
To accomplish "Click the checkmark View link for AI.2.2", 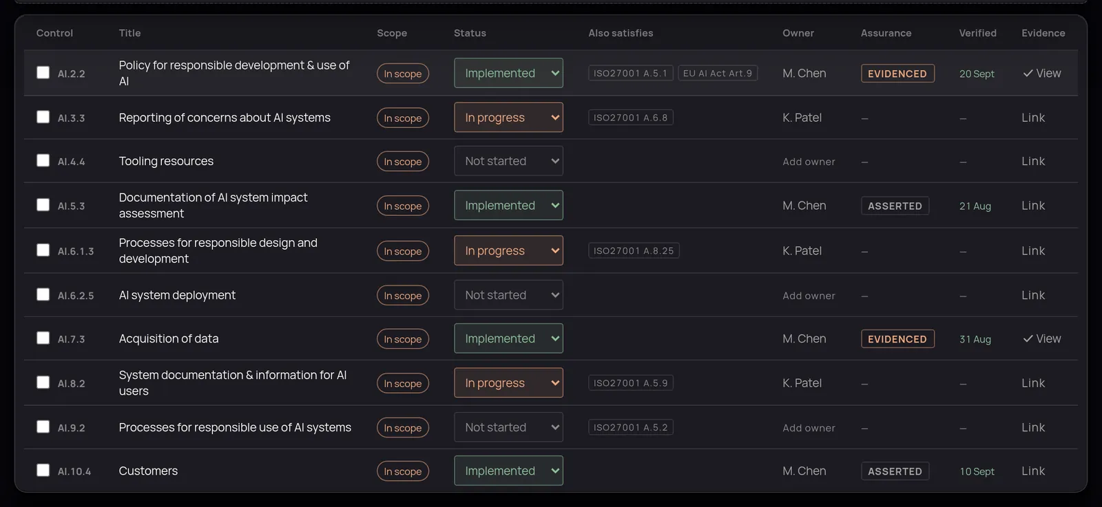I will pos(1041,74).
